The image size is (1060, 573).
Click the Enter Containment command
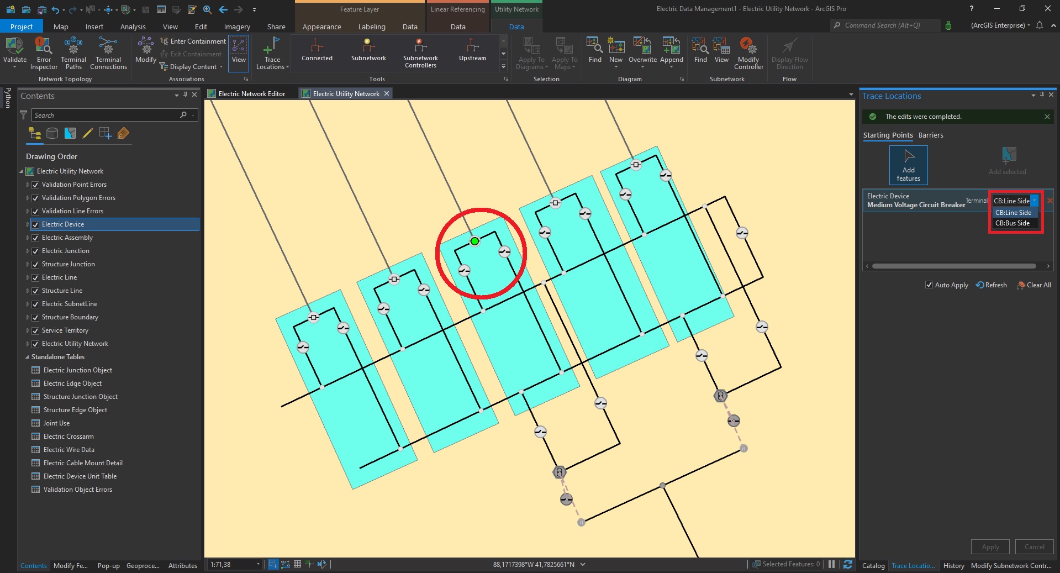click(x=193, y=41)
